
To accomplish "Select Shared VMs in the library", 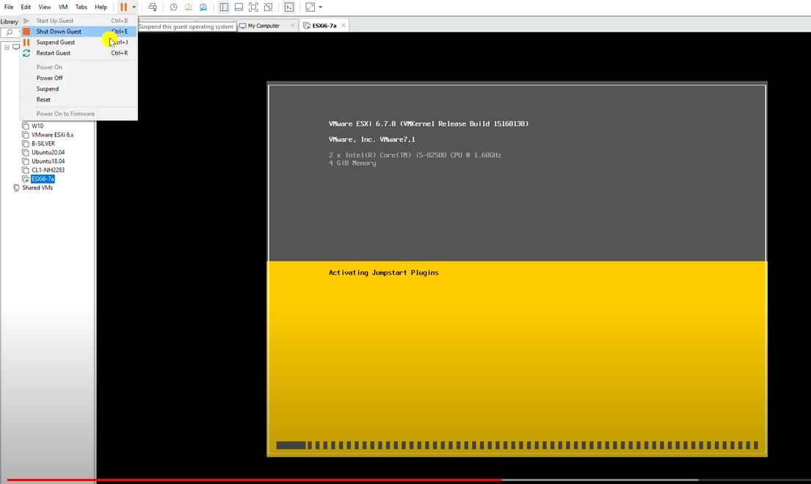I will pyautogui.click(x=37, y=188).
